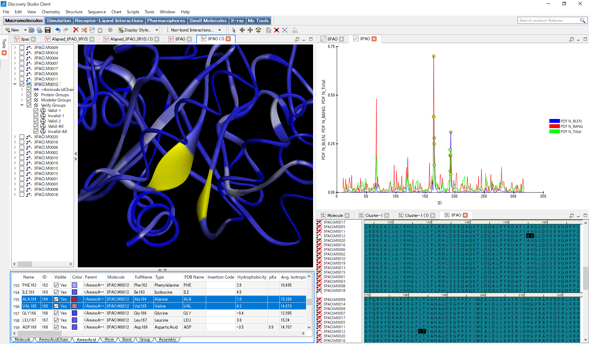Open folder icon to open a file

(32, 30)
